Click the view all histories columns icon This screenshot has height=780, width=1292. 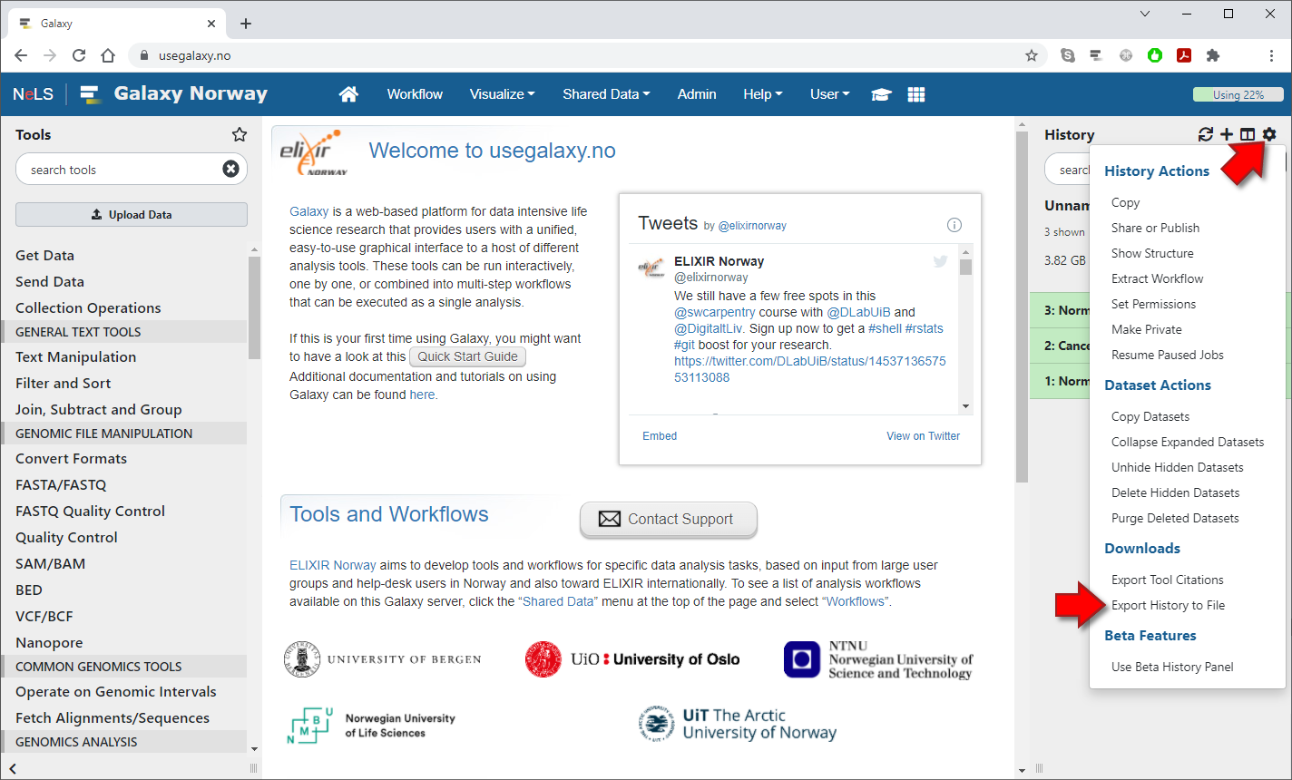[x=1248, y=134]
